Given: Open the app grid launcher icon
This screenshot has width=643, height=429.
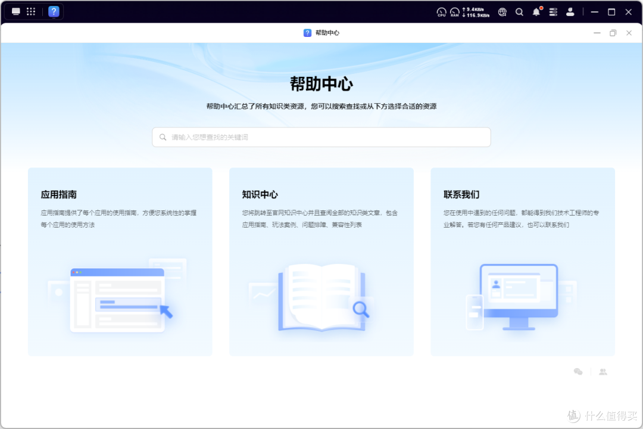Looking at the screenshot, I should click(31, 11).
